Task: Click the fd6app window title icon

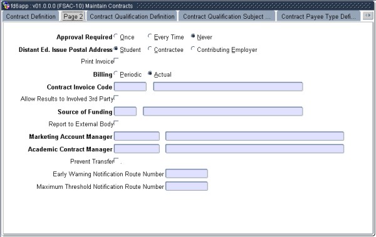Action: click(6, 6)
